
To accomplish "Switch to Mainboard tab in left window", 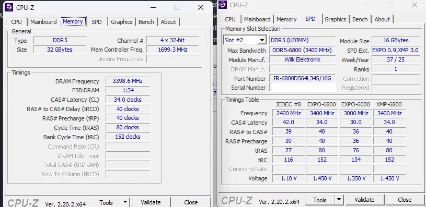I will click(43, 22).
